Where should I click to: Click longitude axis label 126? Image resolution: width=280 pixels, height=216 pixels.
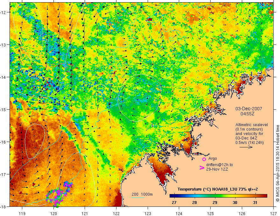coord(242,213)
